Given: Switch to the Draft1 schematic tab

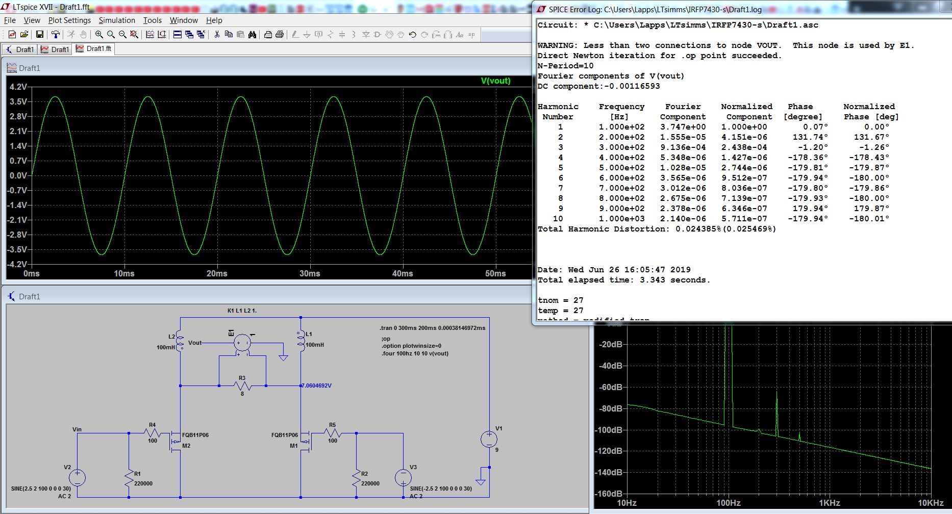Looking at the screenshot, I should tap(20, 49).
